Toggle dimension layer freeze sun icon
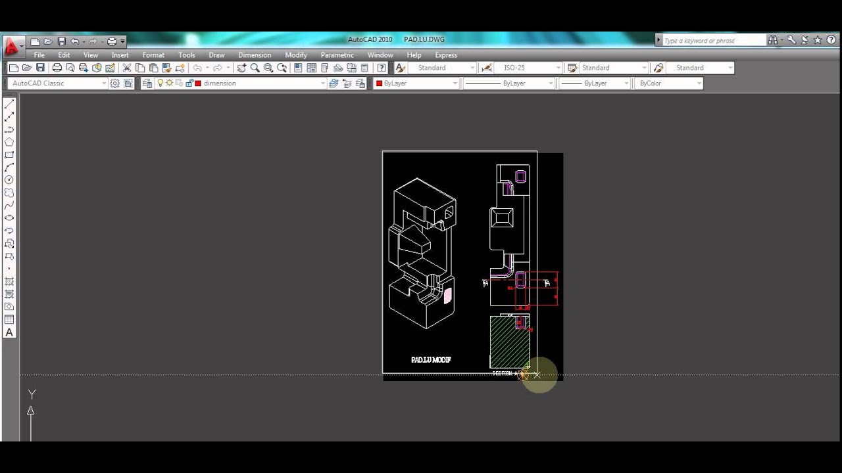Image resolution: width=842 pixels, height=473 pixels. pyautogui.click(x=169, y=83)
